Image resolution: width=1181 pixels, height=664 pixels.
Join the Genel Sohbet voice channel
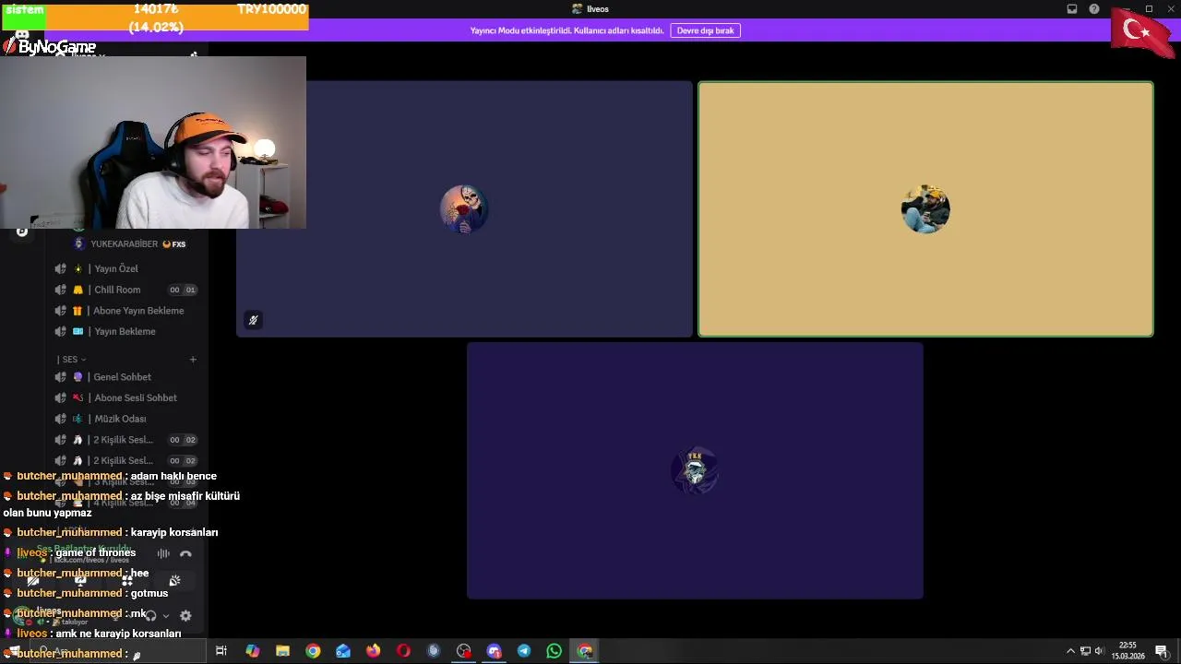[x=122, y=376]
